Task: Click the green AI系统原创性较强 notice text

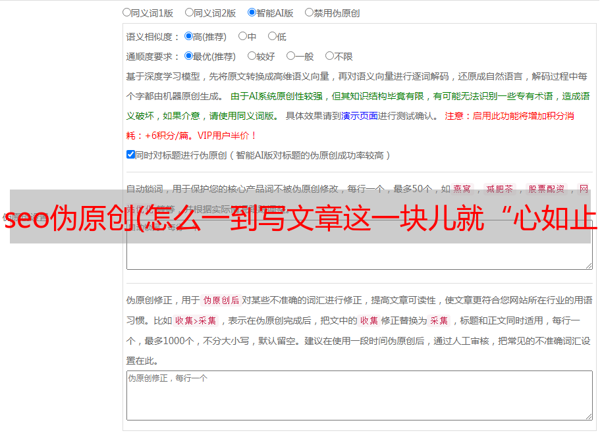Action: (x=358, y=106)
